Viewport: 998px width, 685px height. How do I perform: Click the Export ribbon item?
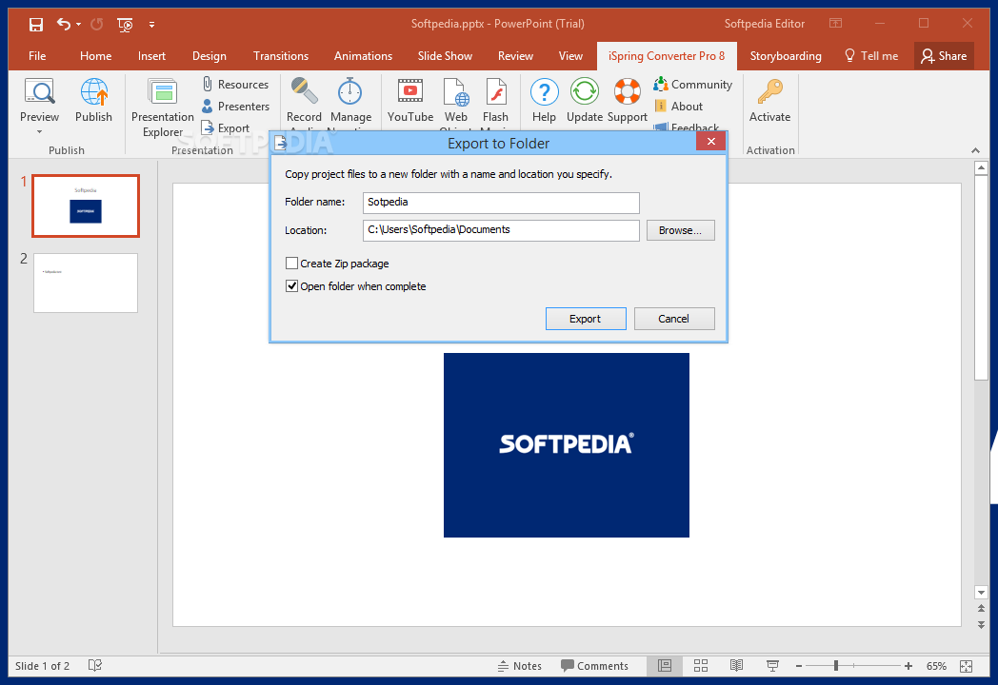pos(226,127)
